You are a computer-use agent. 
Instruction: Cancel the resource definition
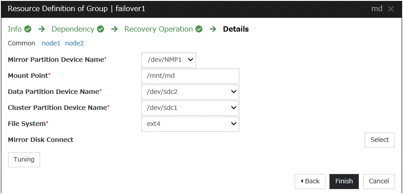click(x=379, y=181)
